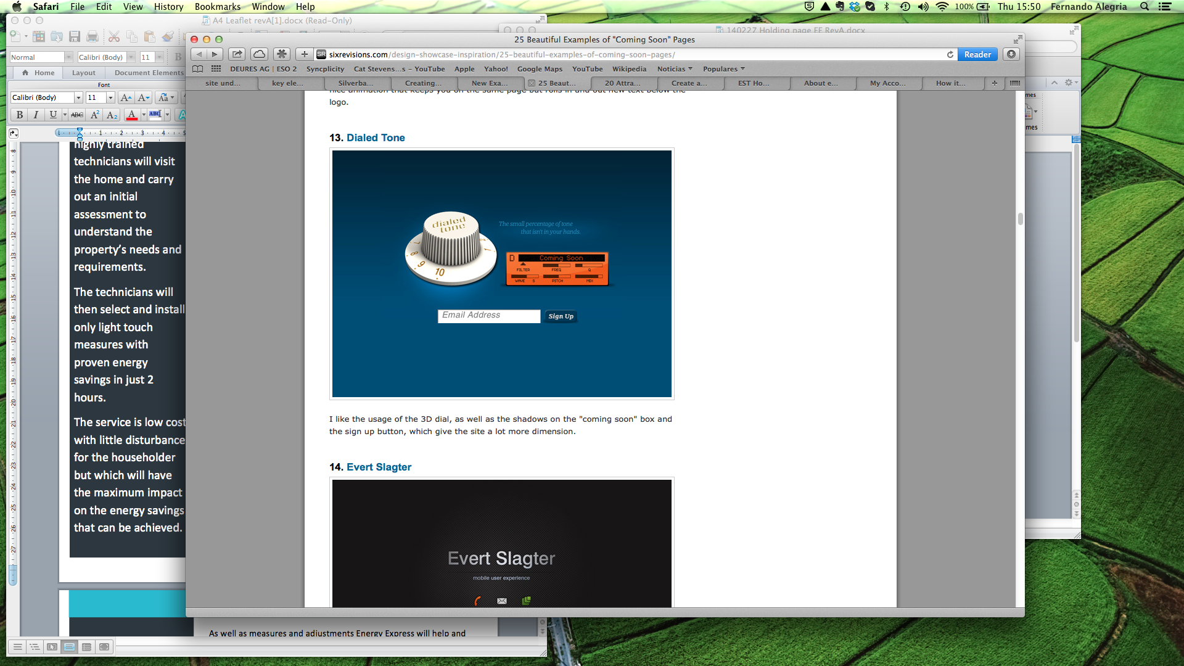Click the Downloads button in Safari

click(x=1011, y=54)
